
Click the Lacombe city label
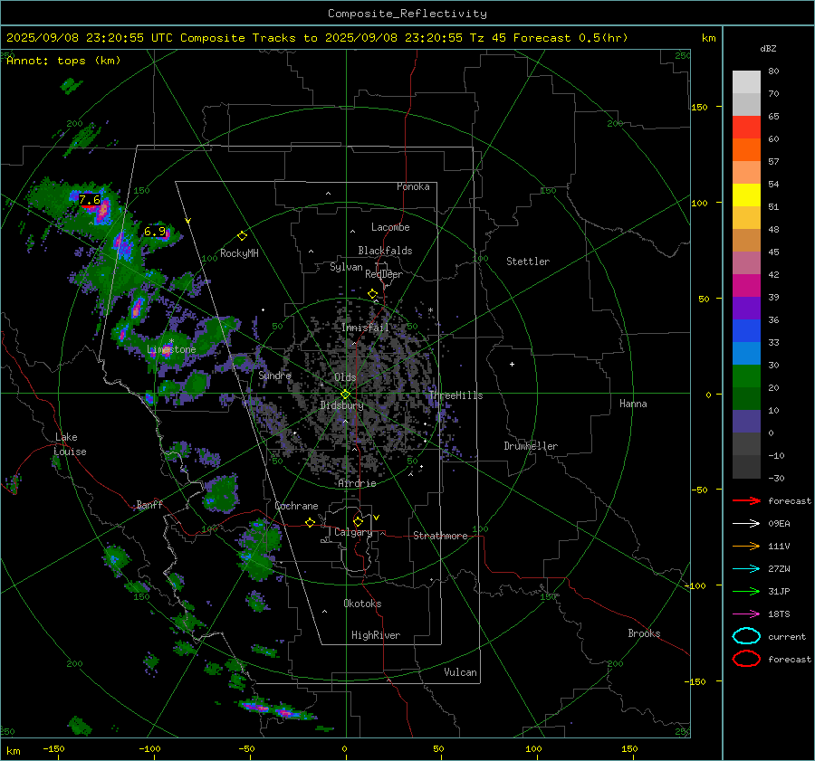[x=390, y=227]
